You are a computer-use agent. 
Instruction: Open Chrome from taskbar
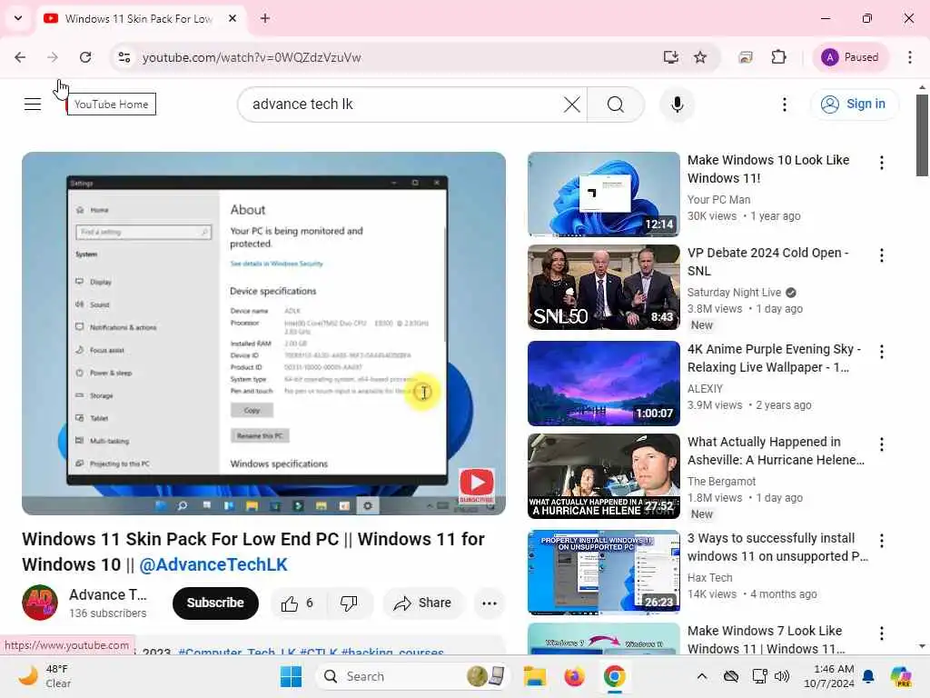pyautogui.click(x=615, y=676)
